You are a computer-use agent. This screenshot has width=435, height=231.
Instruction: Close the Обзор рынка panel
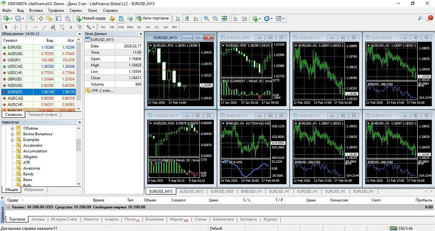coord(79,34)
